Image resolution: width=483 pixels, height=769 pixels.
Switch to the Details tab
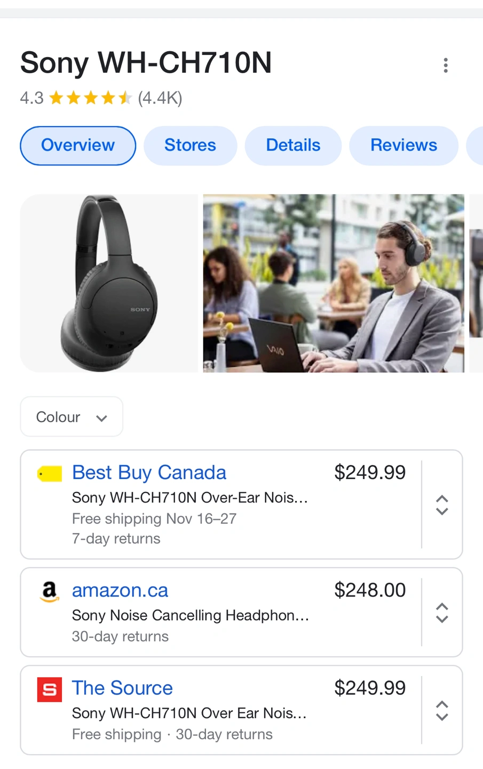point(293,145)
